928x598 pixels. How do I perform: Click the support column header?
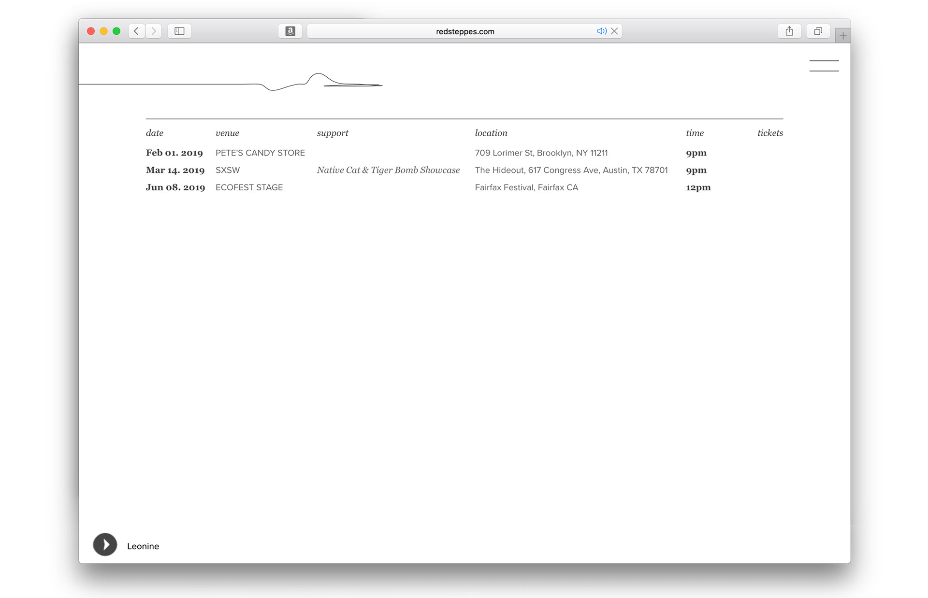point(333,133)
